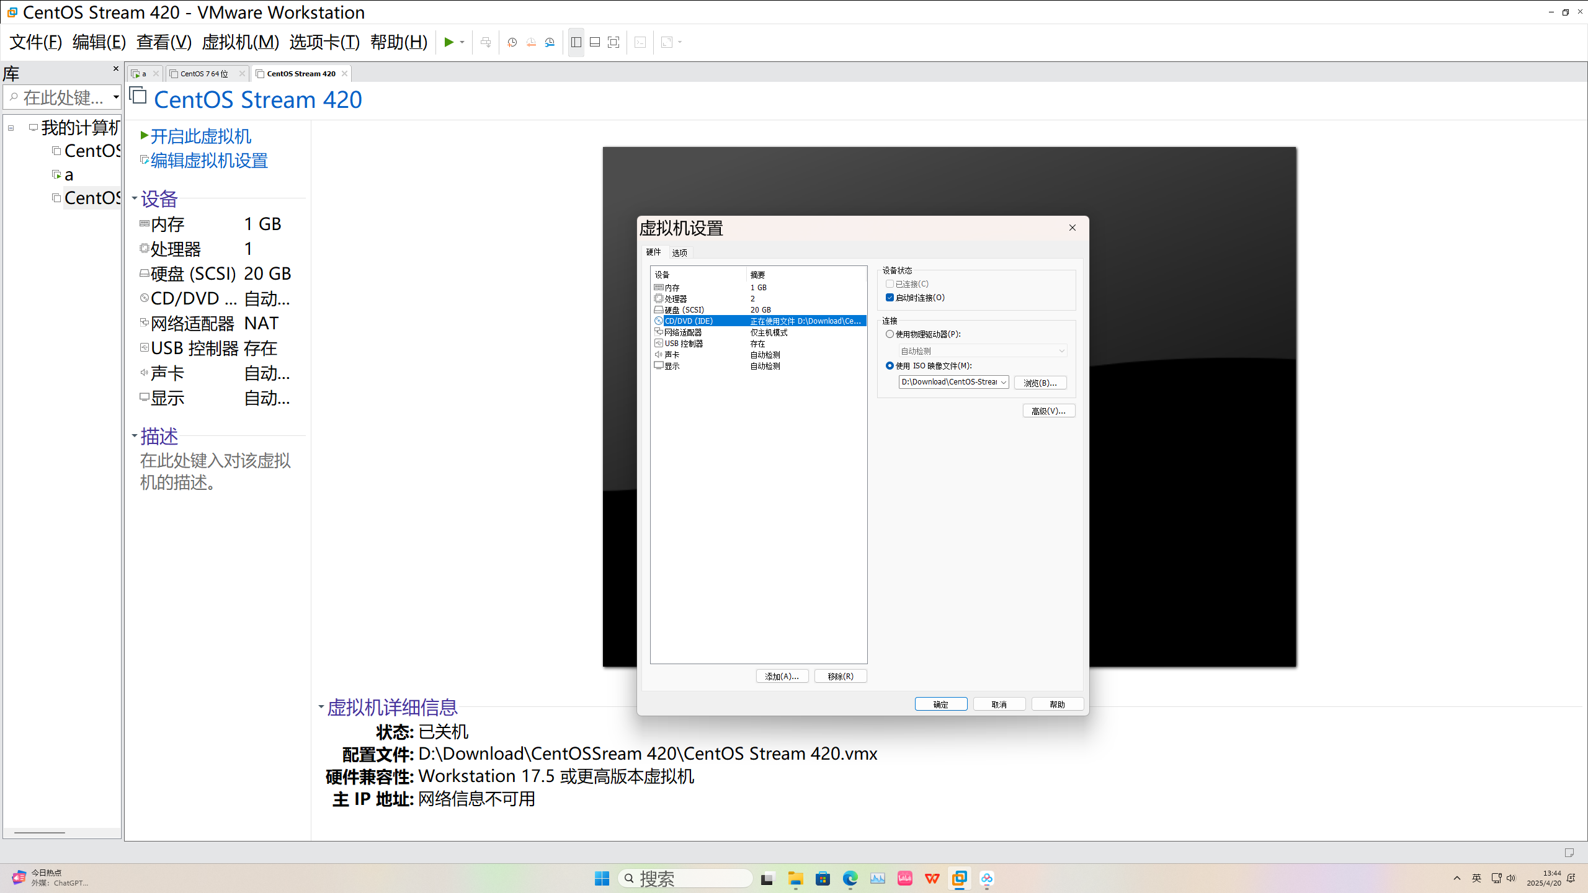Select 使用 ISO 映像文件 radio option
This screenshot has height=893, width=1588.
890,366
